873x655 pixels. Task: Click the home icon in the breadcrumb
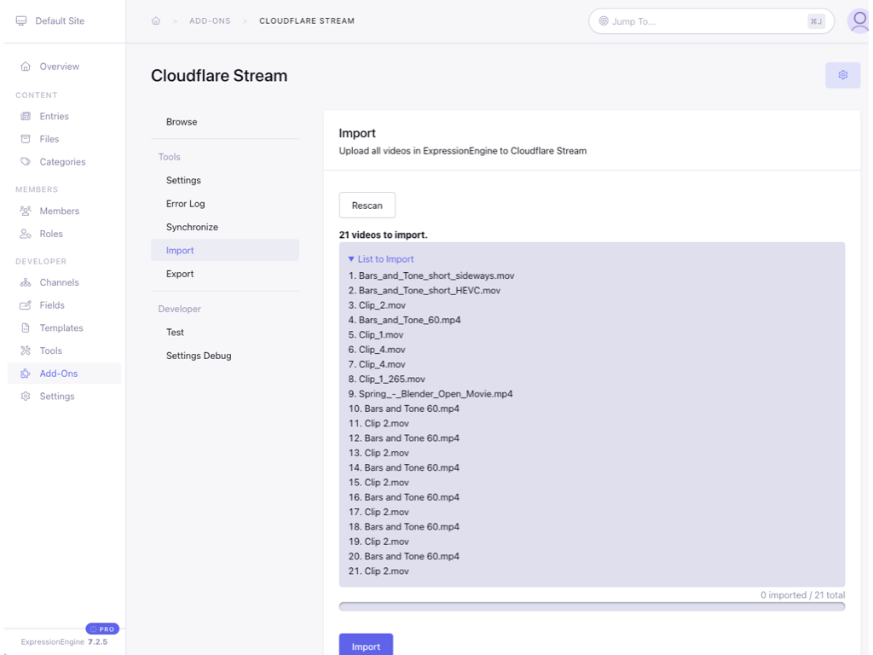(x=156, y=21)
